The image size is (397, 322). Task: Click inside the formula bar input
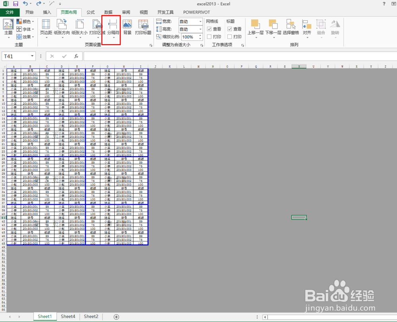(x=240, y=56)
